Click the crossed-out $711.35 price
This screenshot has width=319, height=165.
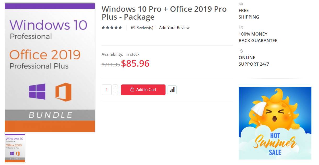coord(111,64)
